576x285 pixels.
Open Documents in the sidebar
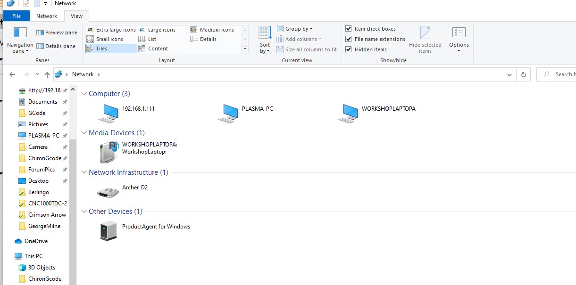[42, 102]
